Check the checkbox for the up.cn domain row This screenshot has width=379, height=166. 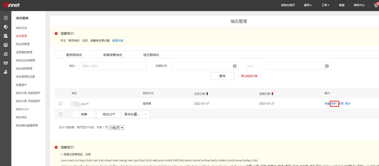click(61, 103)
